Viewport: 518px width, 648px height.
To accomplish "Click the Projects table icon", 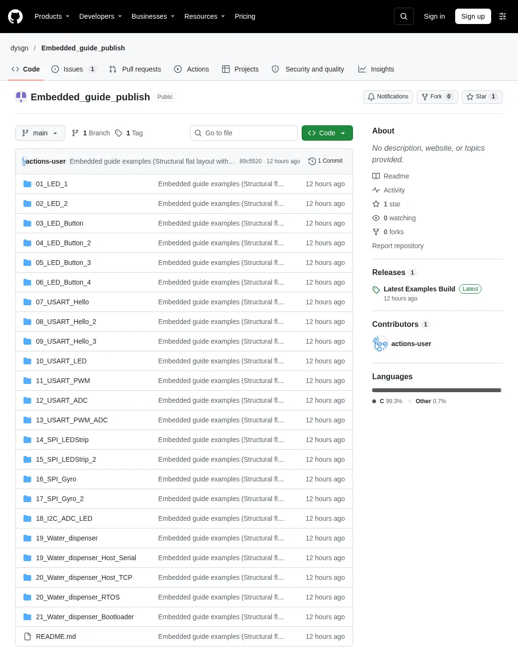I will [x=226, y=69].
